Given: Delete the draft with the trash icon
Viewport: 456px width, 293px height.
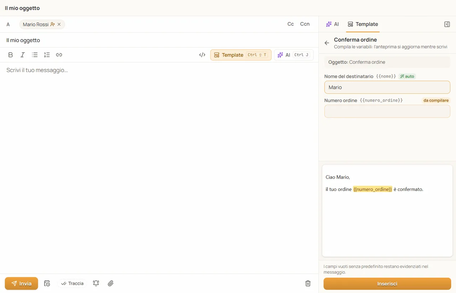Looking at the screenshot, I should [308, 283].
